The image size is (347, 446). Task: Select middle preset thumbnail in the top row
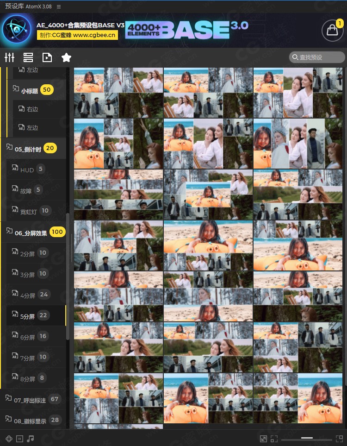point(208,93)
